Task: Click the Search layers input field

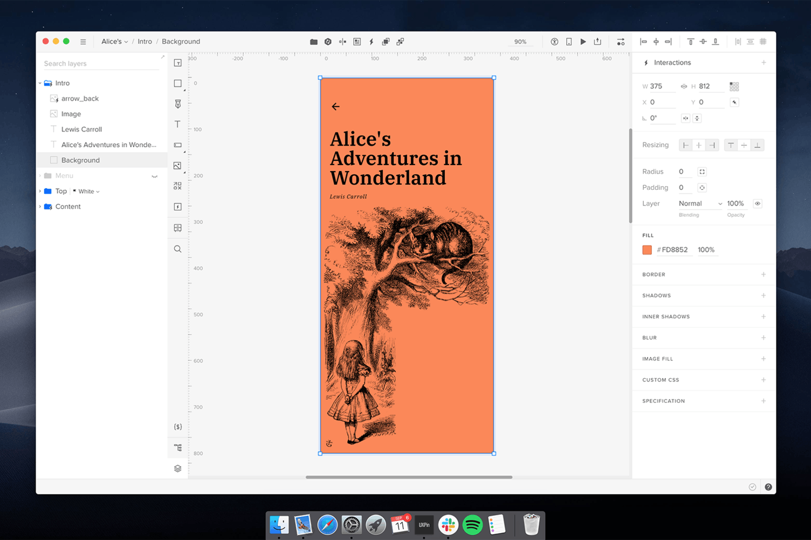Action: [x=100, y=63]
